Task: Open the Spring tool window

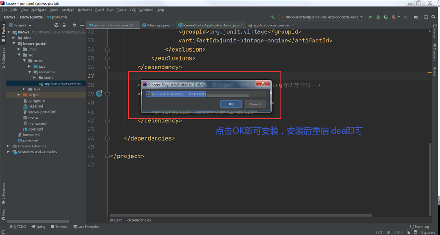Action: point(38,227)
